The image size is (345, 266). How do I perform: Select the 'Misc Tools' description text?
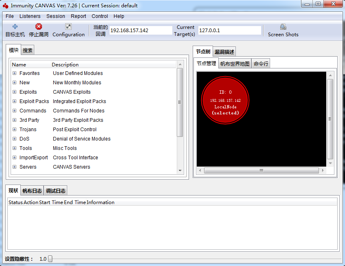pyautogui.click(x=65, y=148)
